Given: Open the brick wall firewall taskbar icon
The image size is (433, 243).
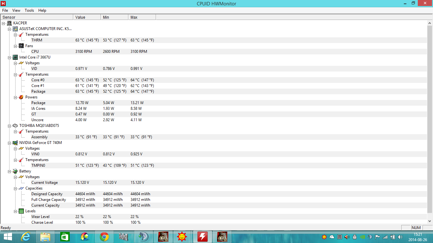Looking at the screenshot, I should click(x=124, y=237).
